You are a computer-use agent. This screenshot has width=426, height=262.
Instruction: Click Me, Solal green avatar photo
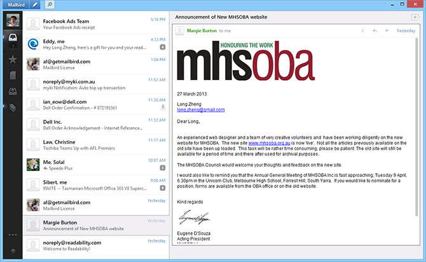[x=33, y=165]
